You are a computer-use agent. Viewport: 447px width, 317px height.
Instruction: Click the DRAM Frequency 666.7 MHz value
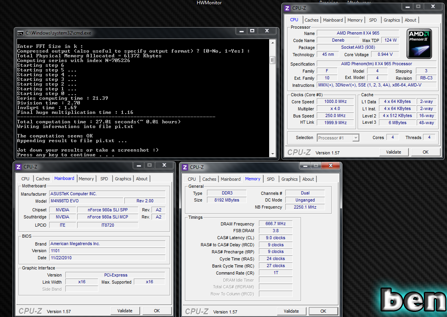pyautogui.click(x=275, y=224)
